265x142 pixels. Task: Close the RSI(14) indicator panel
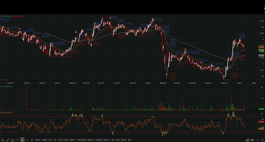coord(262,114)
